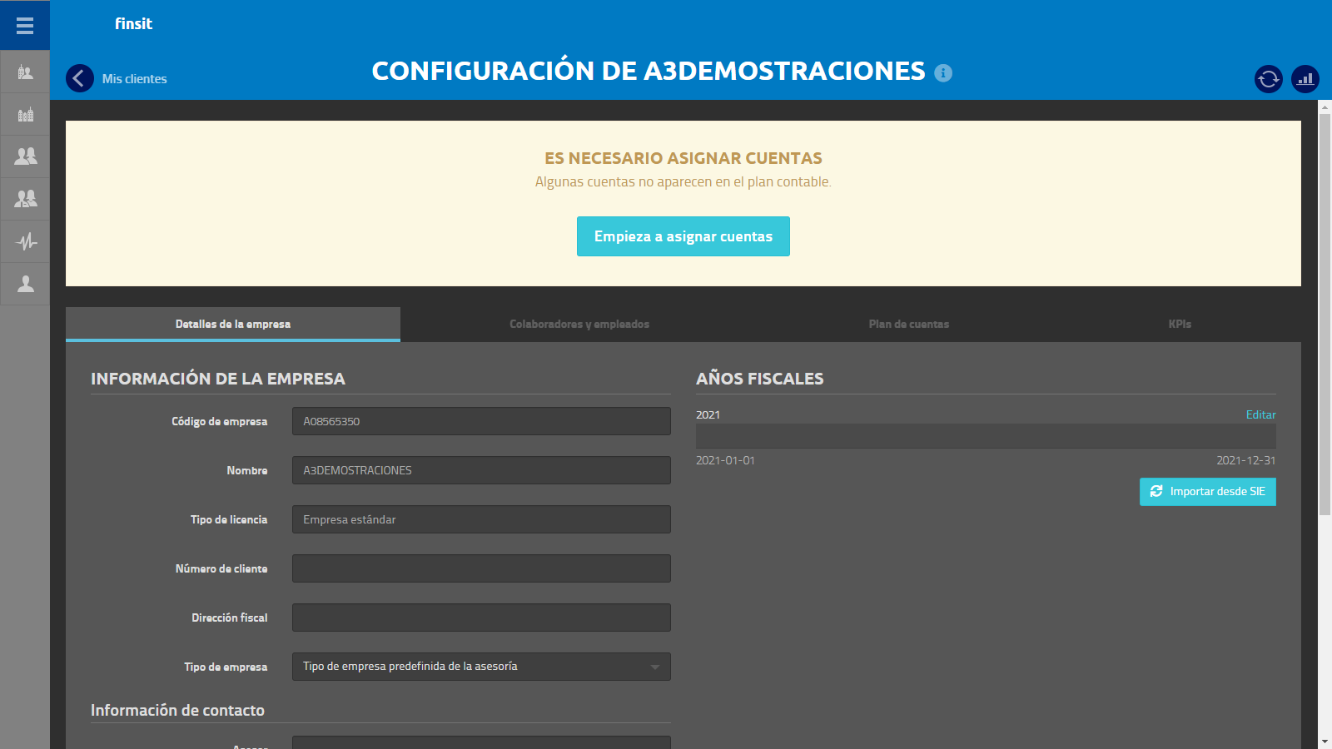Click the info icon beside the title

(x=943, y=72)
